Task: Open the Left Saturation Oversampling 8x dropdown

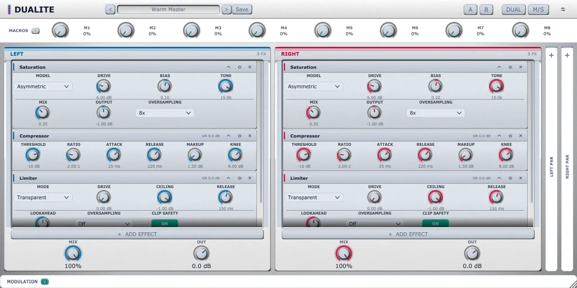Action: point(165,113)
